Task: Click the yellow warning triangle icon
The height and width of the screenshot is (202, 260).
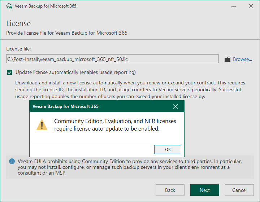Action: click(x=42, y=125)
